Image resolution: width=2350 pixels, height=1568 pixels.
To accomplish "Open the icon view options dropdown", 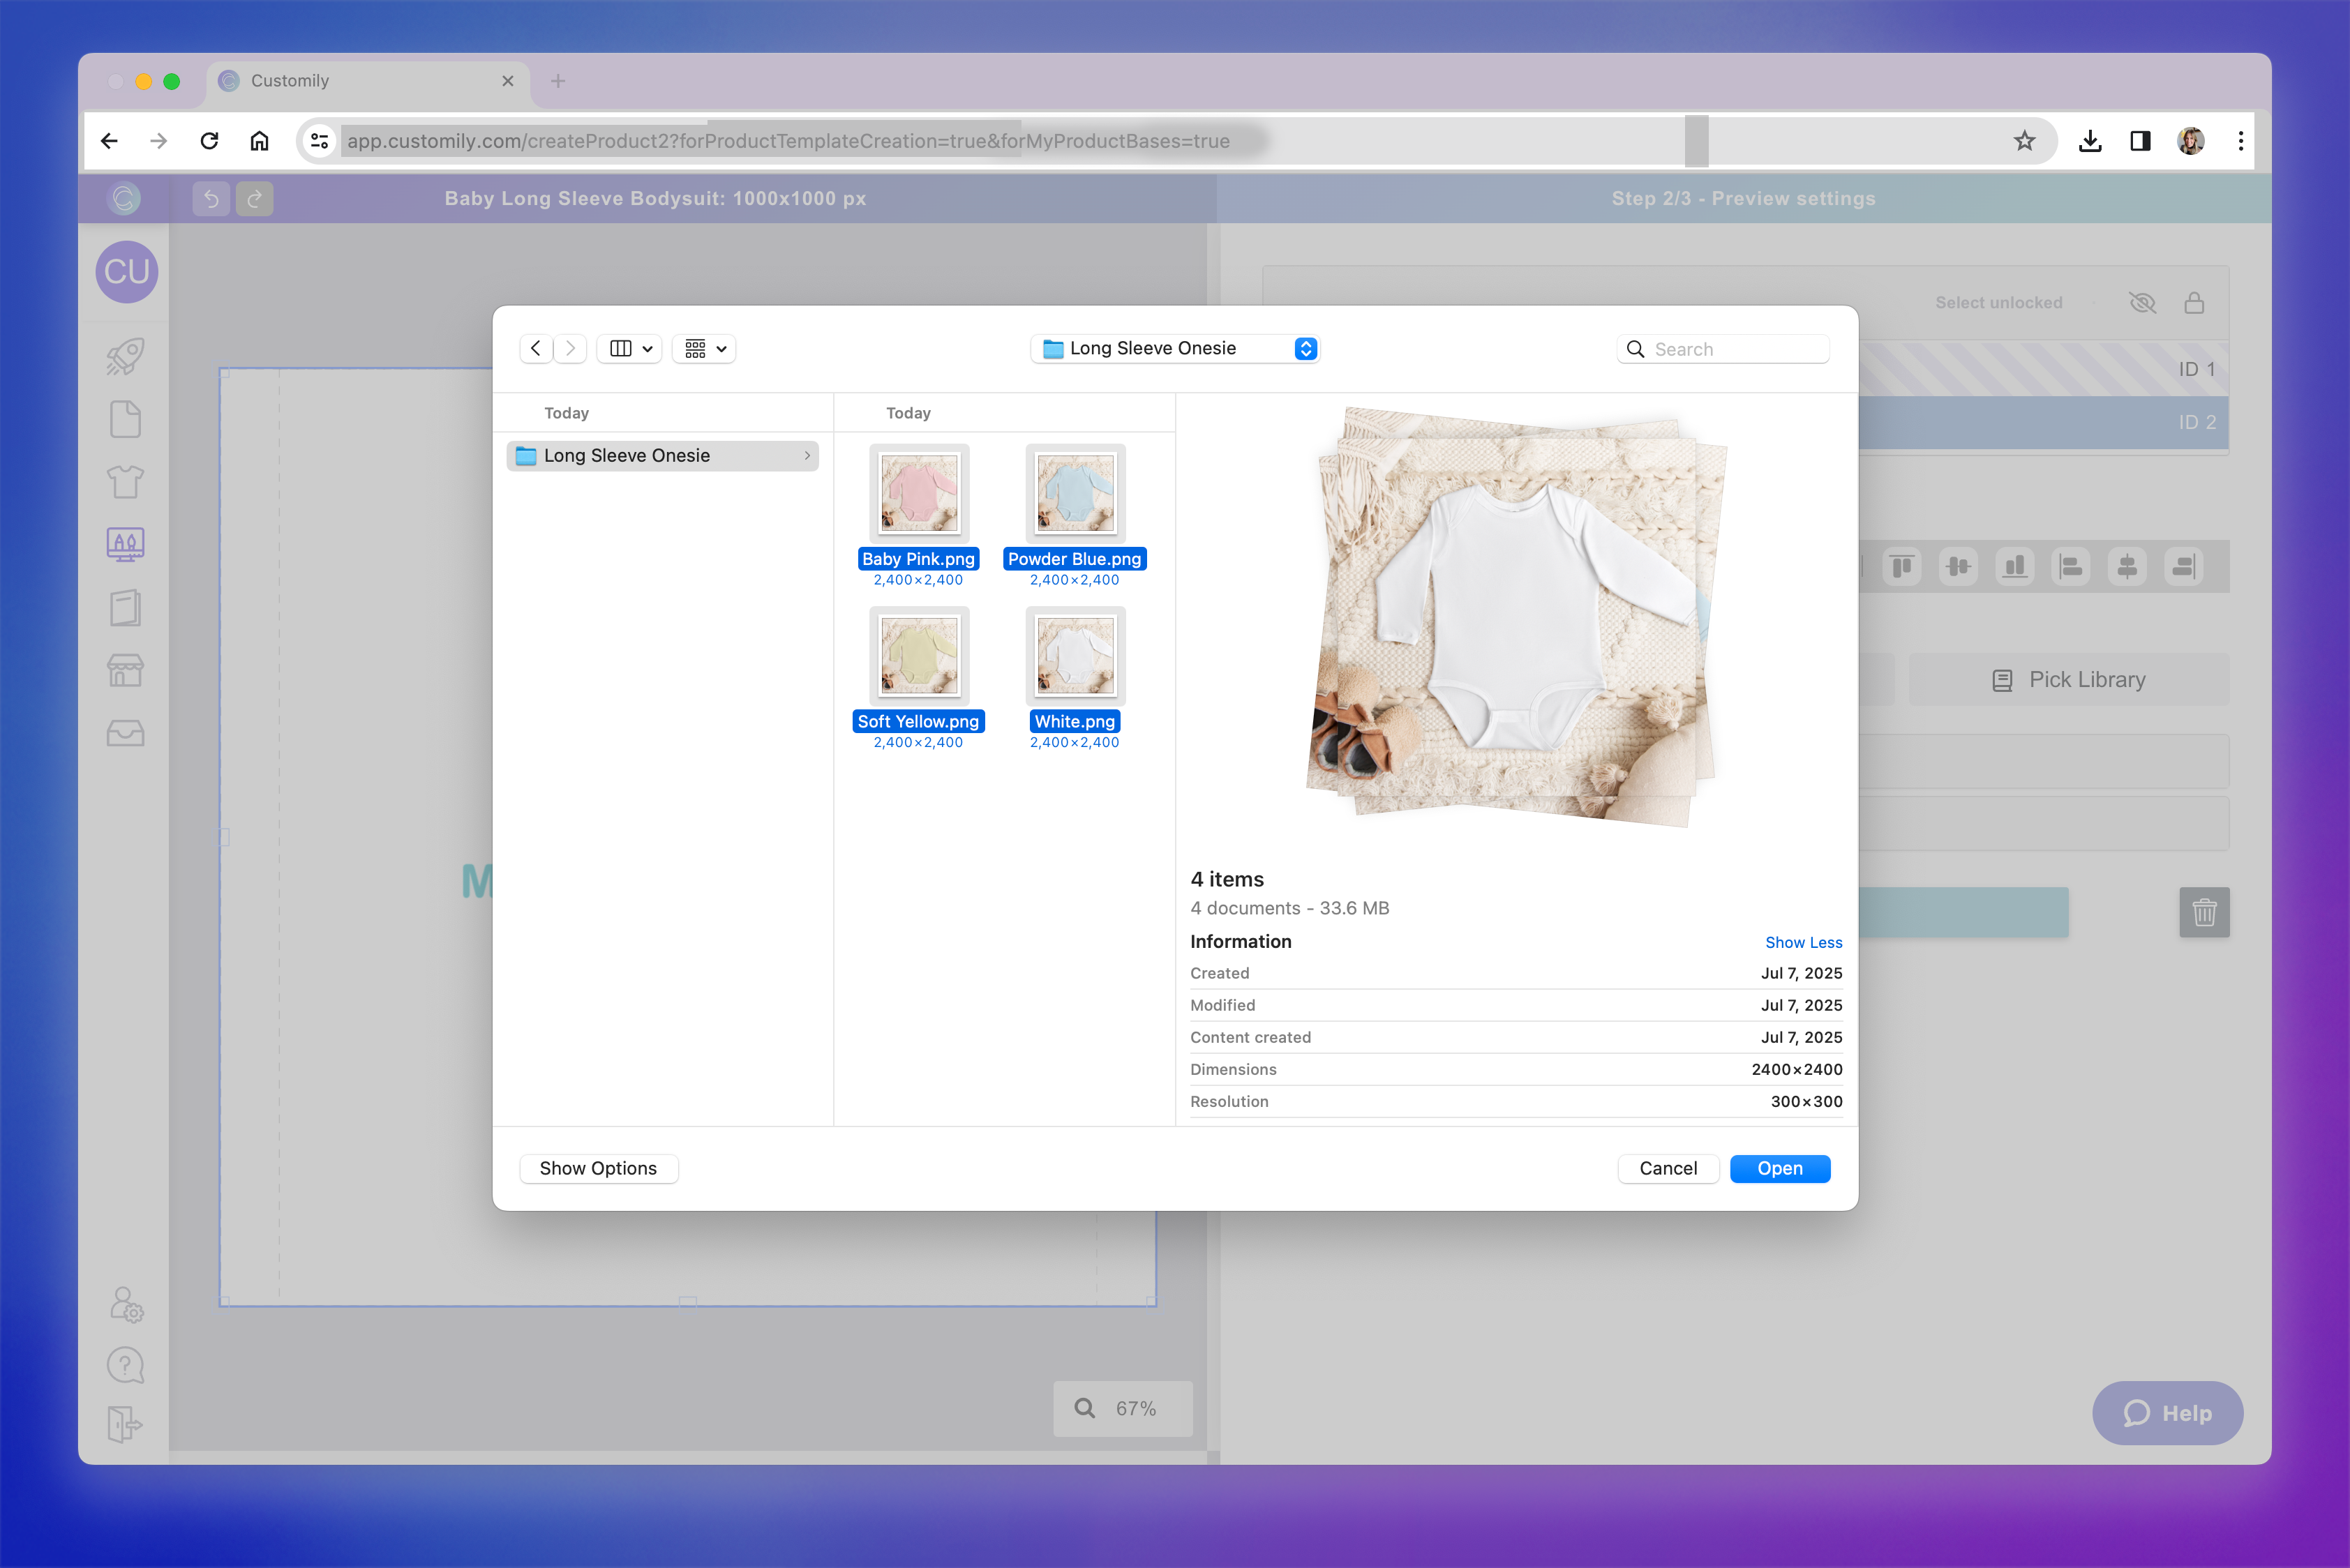I will pyautogui.click(x=703, y=348).
